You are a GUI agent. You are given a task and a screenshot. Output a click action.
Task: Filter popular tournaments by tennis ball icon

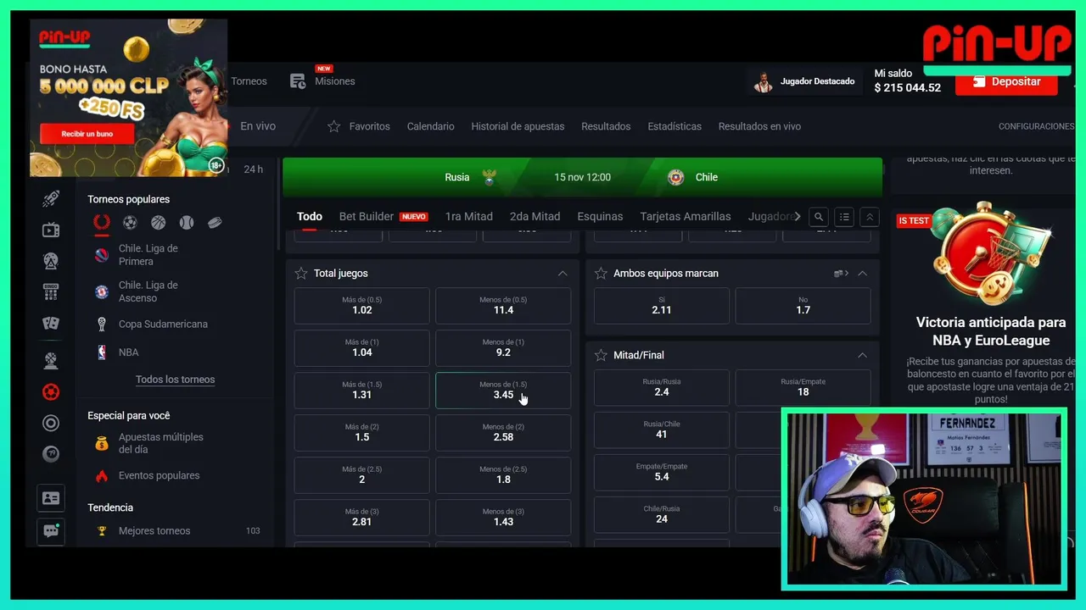click(x=187, y=223)
